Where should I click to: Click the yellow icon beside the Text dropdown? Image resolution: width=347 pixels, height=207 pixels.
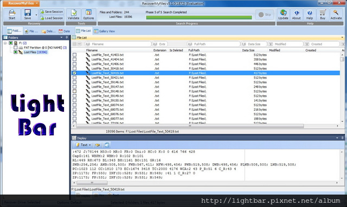98,145
